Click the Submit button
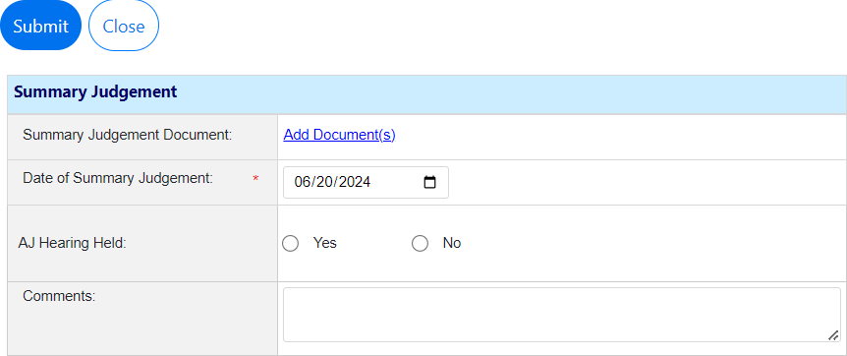Image resolution: width=847 pixels, height=356 pixels. click(40, 26)
